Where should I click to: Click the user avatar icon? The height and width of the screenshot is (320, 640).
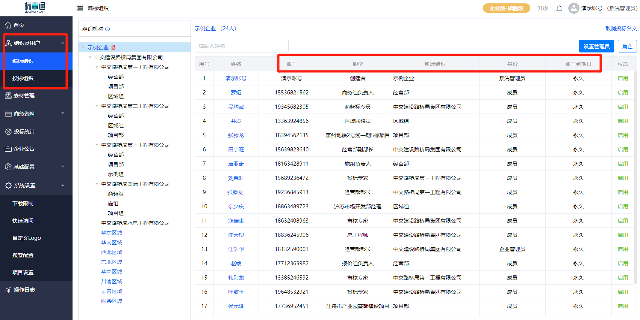pyautogui.click(x=573, y=8)
